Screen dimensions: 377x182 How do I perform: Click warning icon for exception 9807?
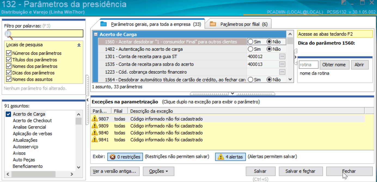click(95, 119)
